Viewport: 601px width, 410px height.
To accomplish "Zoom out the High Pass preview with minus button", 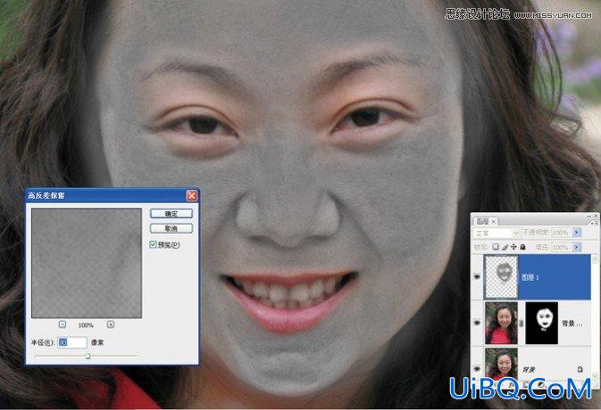I will coord(63,324).
